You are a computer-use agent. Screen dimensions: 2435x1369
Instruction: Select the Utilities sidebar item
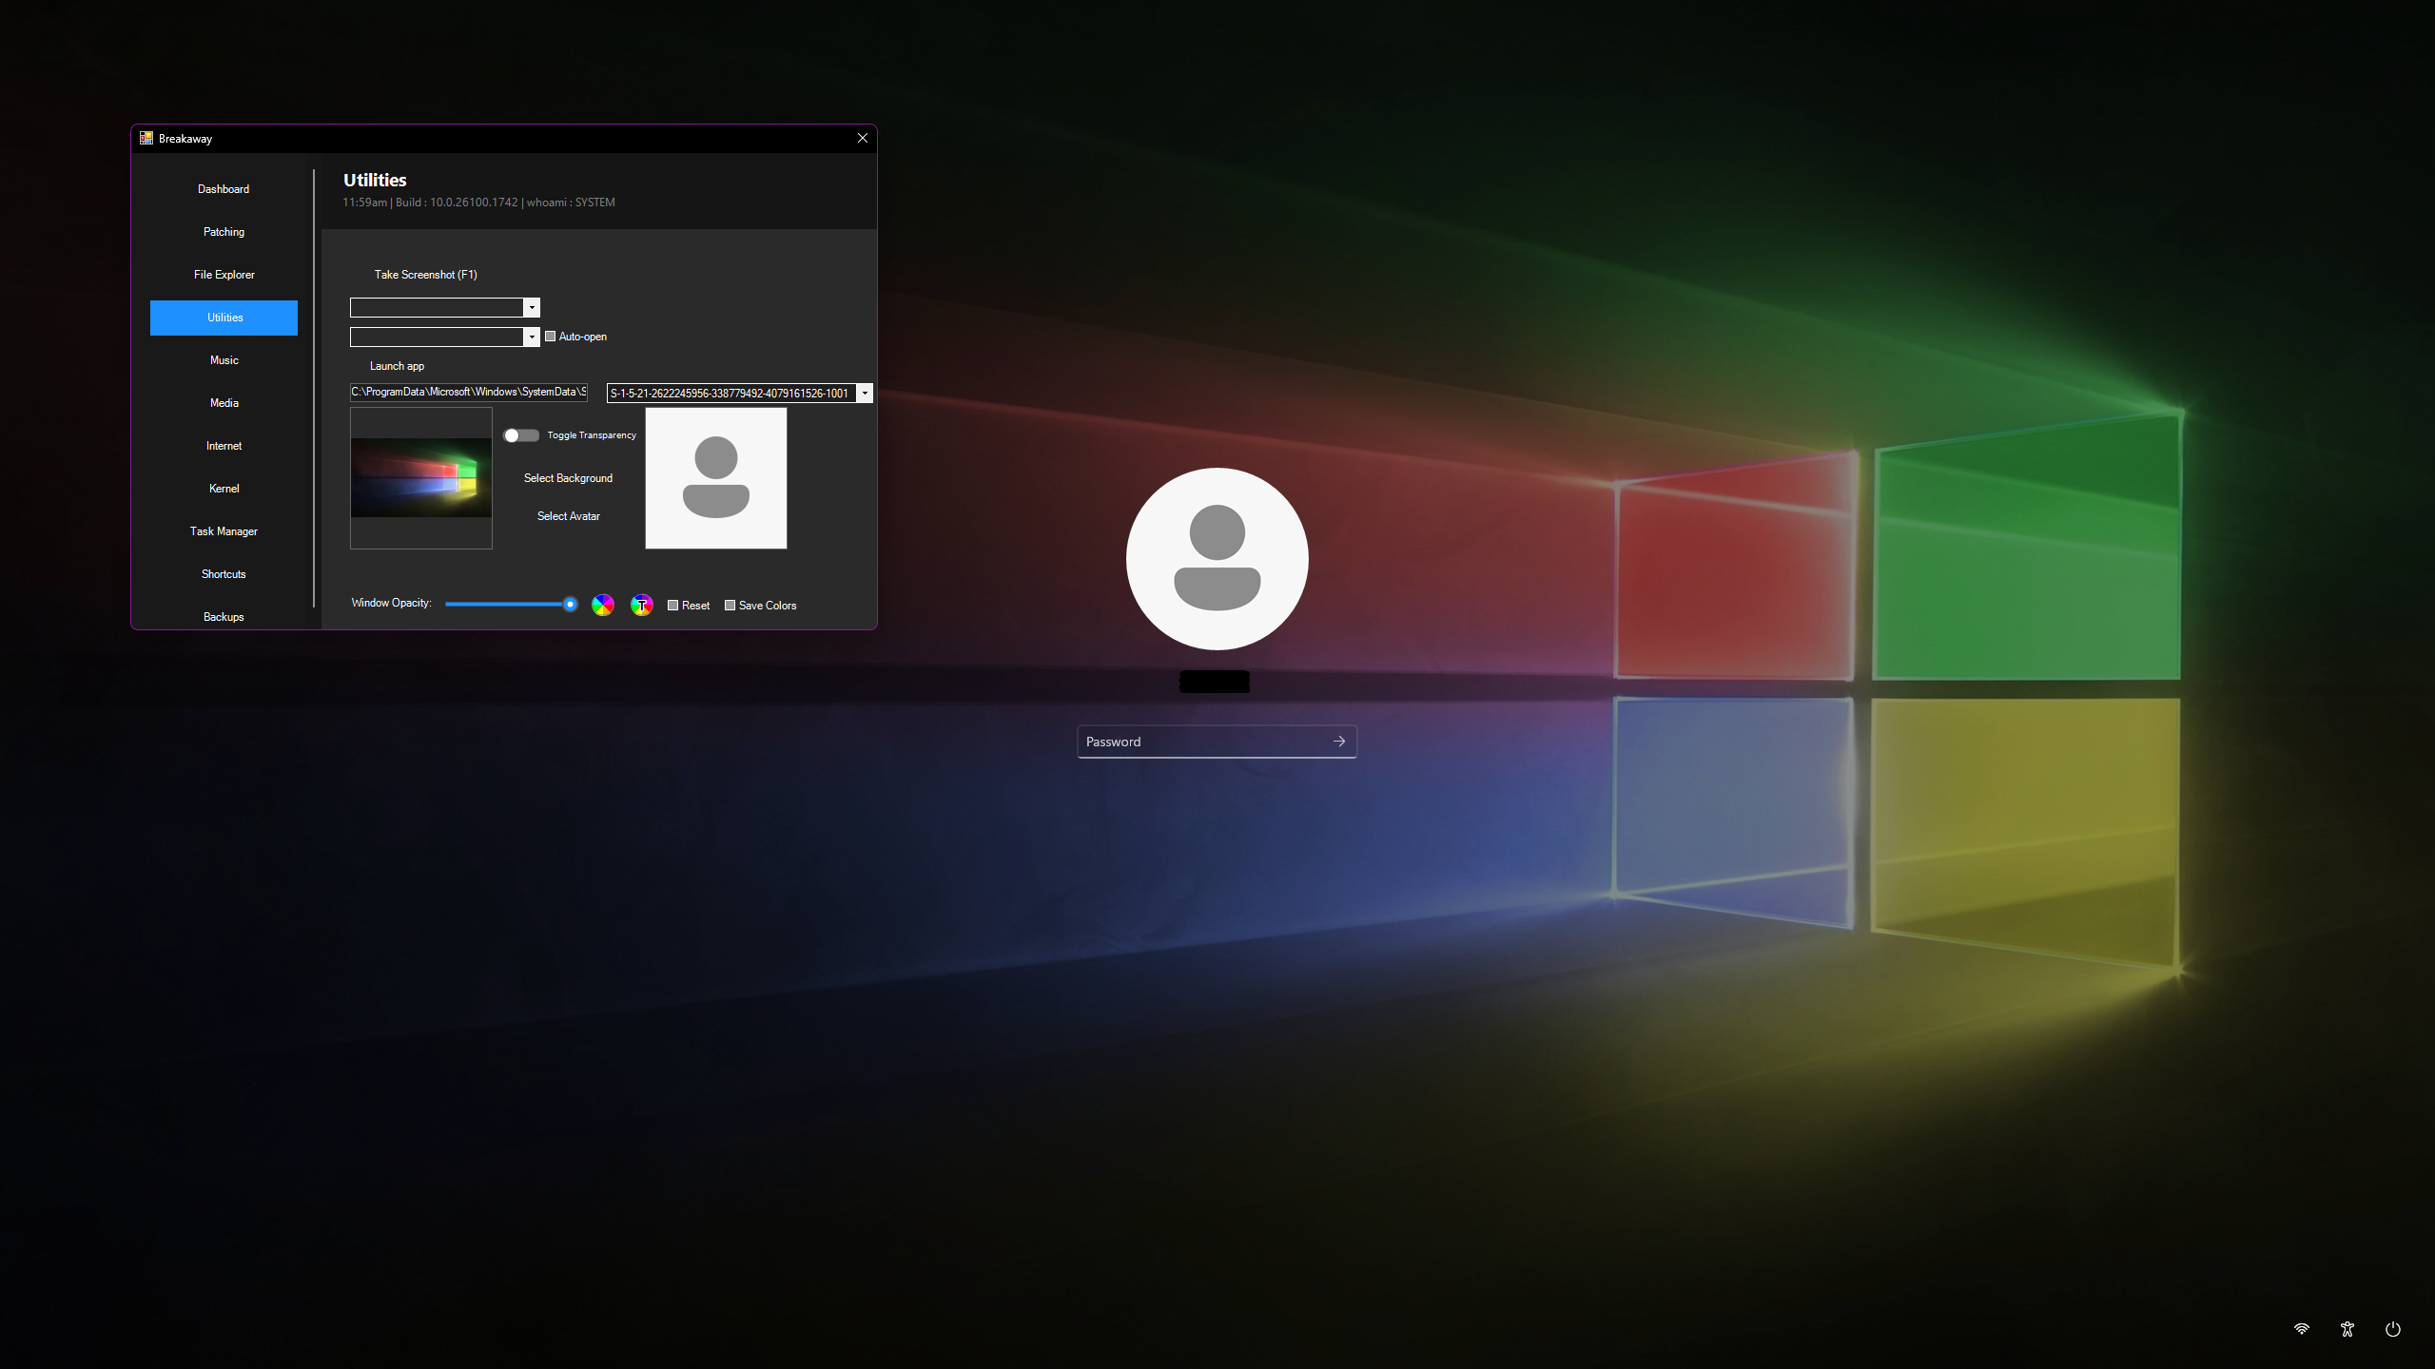tap(224, 318)
